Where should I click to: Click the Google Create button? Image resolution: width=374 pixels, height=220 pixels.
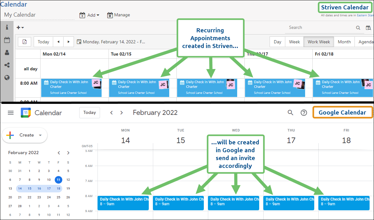[x=24, y=135]
